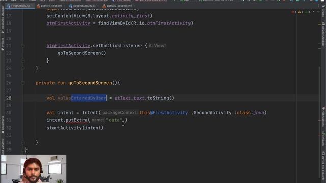Click the red error stripe marker beside line 33

(319, 135)
